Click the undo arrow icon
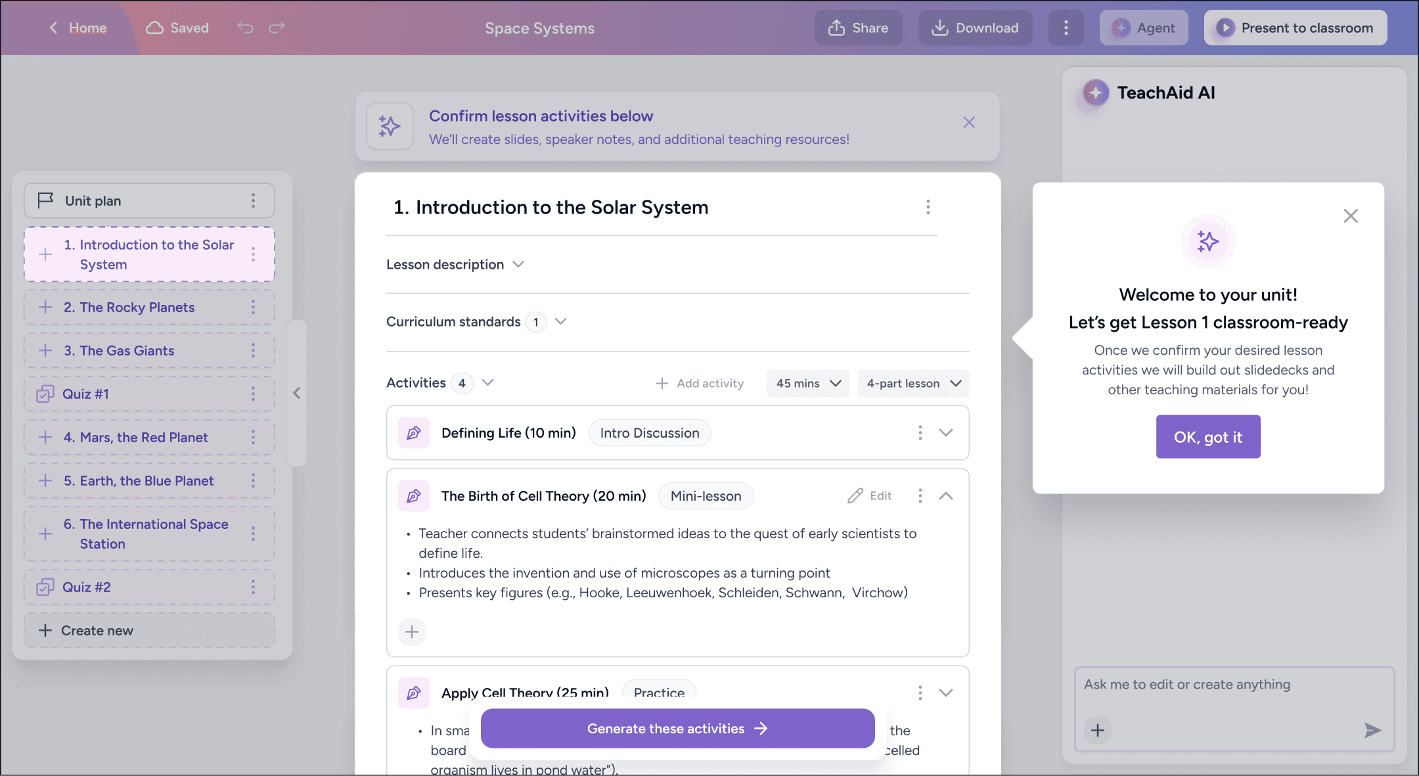This screenshot has width=1419, height=776. (245, 28)
